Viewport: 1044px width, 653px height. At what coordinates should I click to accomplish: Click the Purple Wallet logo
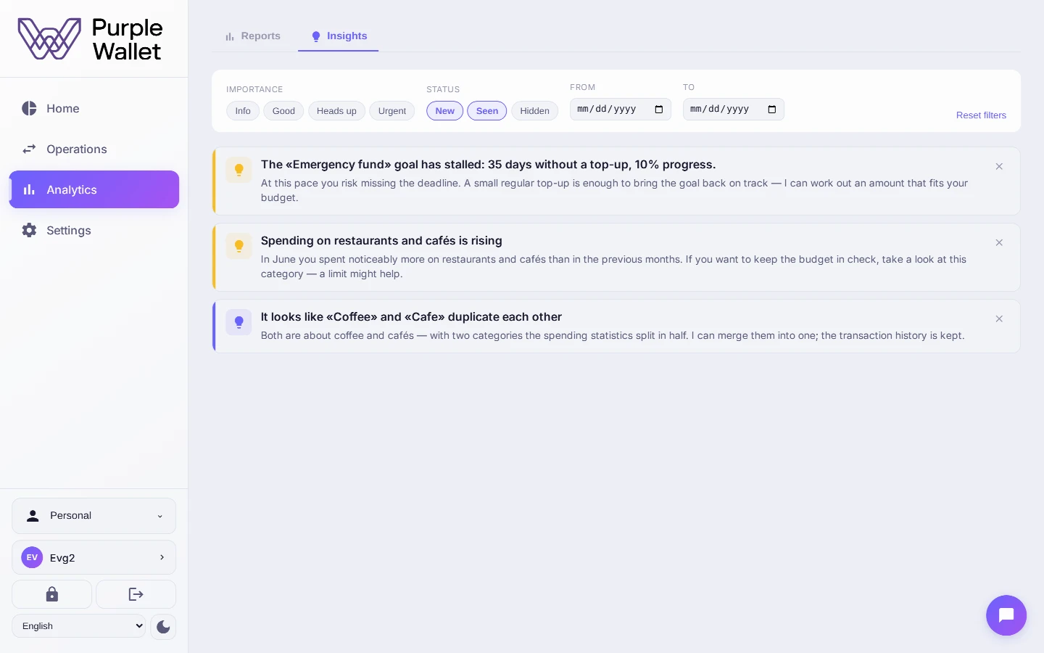tap(90, 38)
